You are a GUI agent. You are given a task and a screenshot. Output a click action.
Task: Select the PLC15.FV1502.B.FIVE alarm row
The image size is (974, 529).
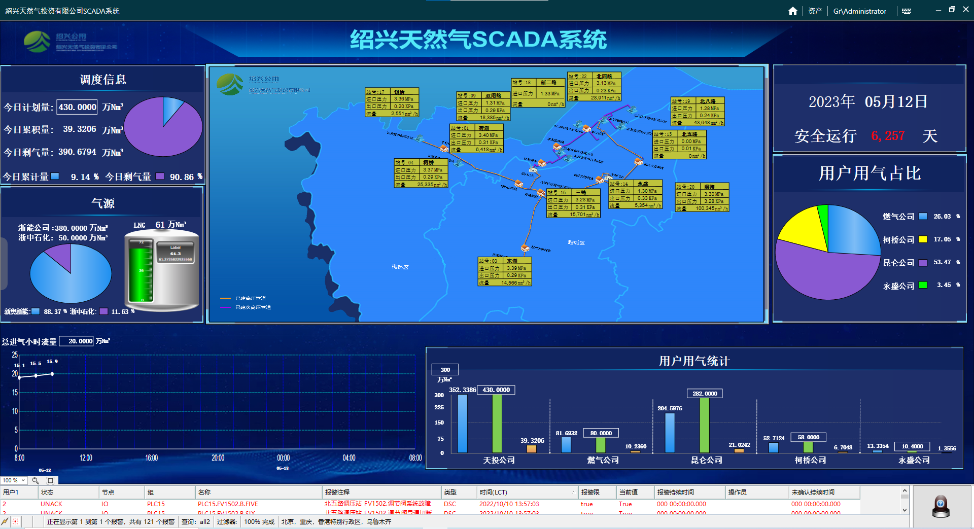coord(228,504)
